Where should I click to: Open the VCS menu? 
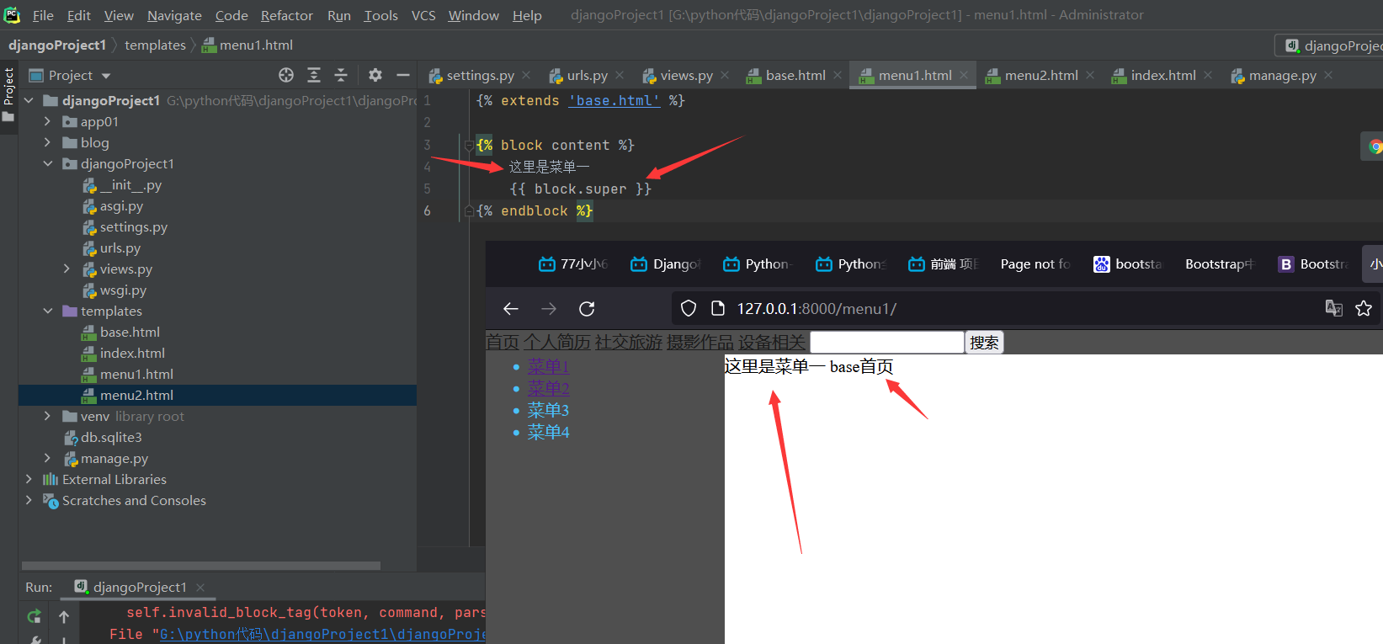click(x=423, y=15)
